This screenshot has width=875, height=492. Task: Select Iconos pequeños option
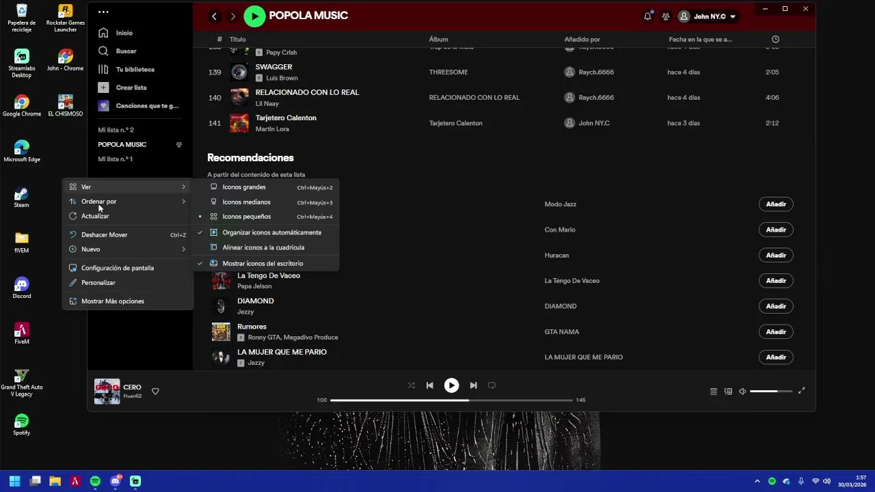(266, 217)
